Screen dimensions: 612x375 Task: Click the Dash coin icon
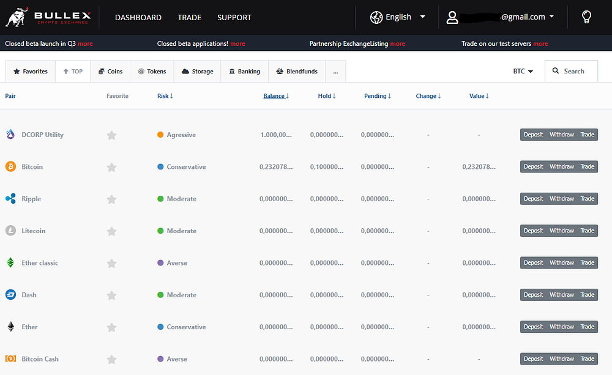(10, 295)
